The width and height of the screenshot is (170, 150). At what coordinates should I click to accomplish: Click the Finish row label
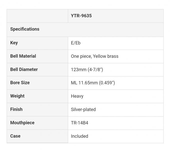[16, 109]
